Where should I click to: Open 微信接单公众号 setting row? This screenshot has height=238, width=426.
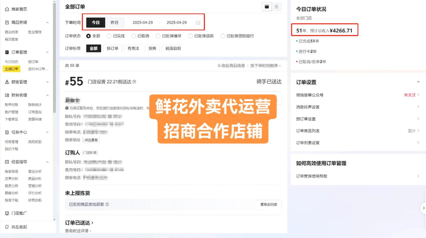[358, 95]
